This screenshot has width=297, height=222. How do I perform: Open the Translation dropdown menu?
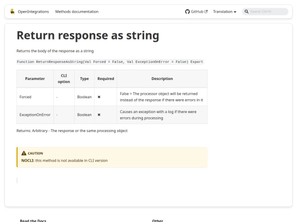click(224, 12)
